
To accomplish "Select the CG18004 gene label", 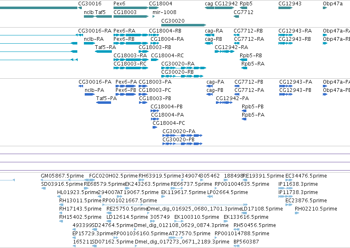I will pos(160,4).
